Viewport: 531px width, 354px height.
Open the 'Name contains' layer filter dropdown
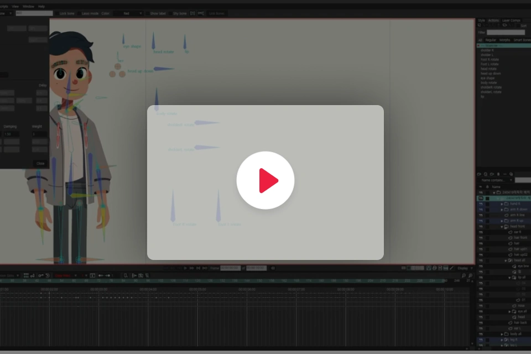point(497,180)
